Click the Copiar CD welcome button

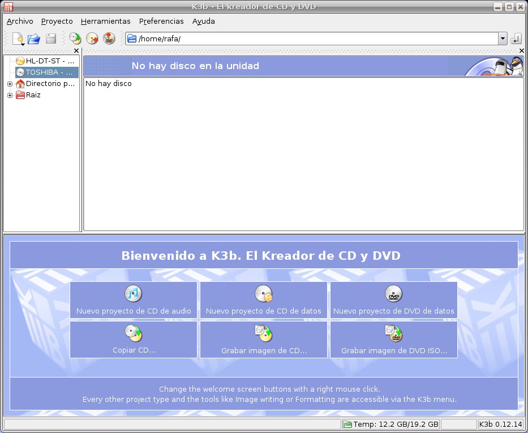(134, 340)
